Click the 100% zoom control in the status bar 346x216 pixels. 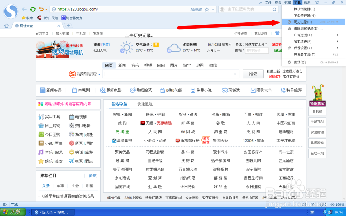pyautogui.click(x=337, y=204)
